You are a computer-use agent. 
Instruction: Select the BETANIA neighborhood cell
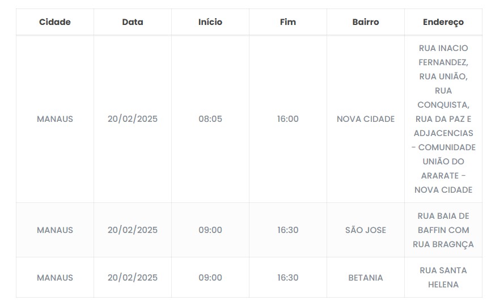pos(366,278)
